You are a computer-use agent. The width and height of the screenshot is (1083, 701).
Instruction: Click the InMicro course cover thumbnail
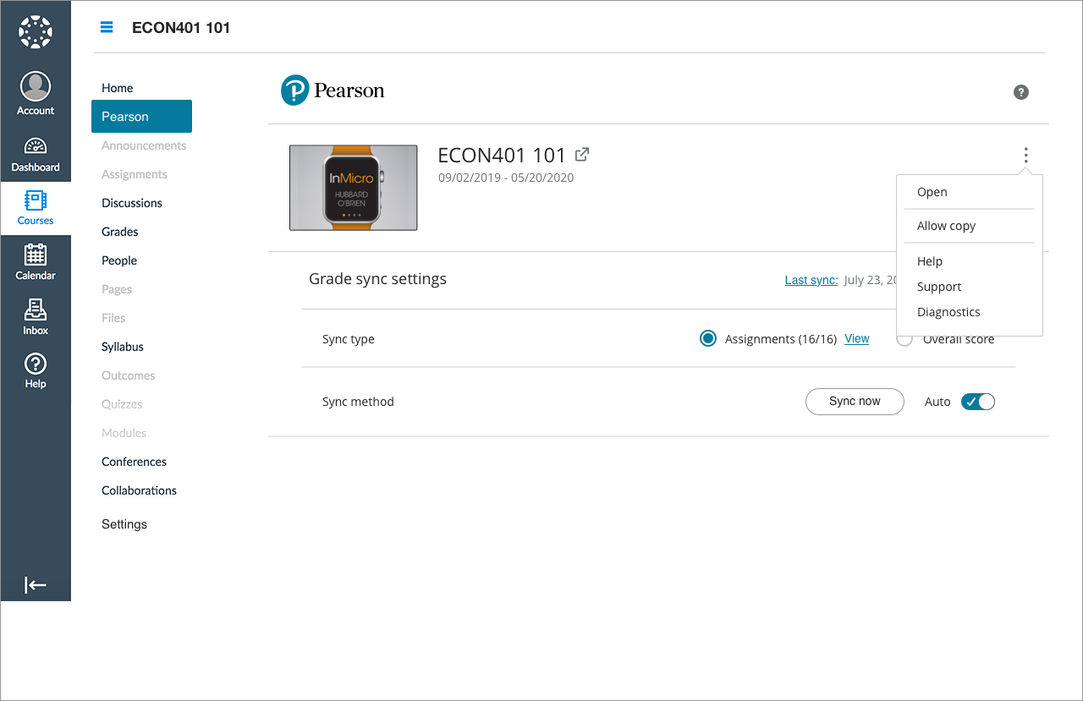click(x=354, y=188)
